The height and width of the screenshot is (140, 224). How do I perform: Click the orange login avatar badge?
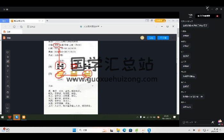pos(160,21)
